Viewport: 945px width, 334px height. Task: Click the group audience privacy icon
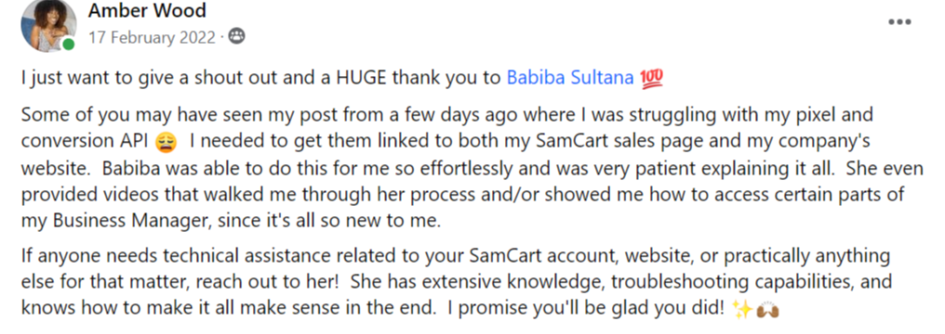coord(237,37)
